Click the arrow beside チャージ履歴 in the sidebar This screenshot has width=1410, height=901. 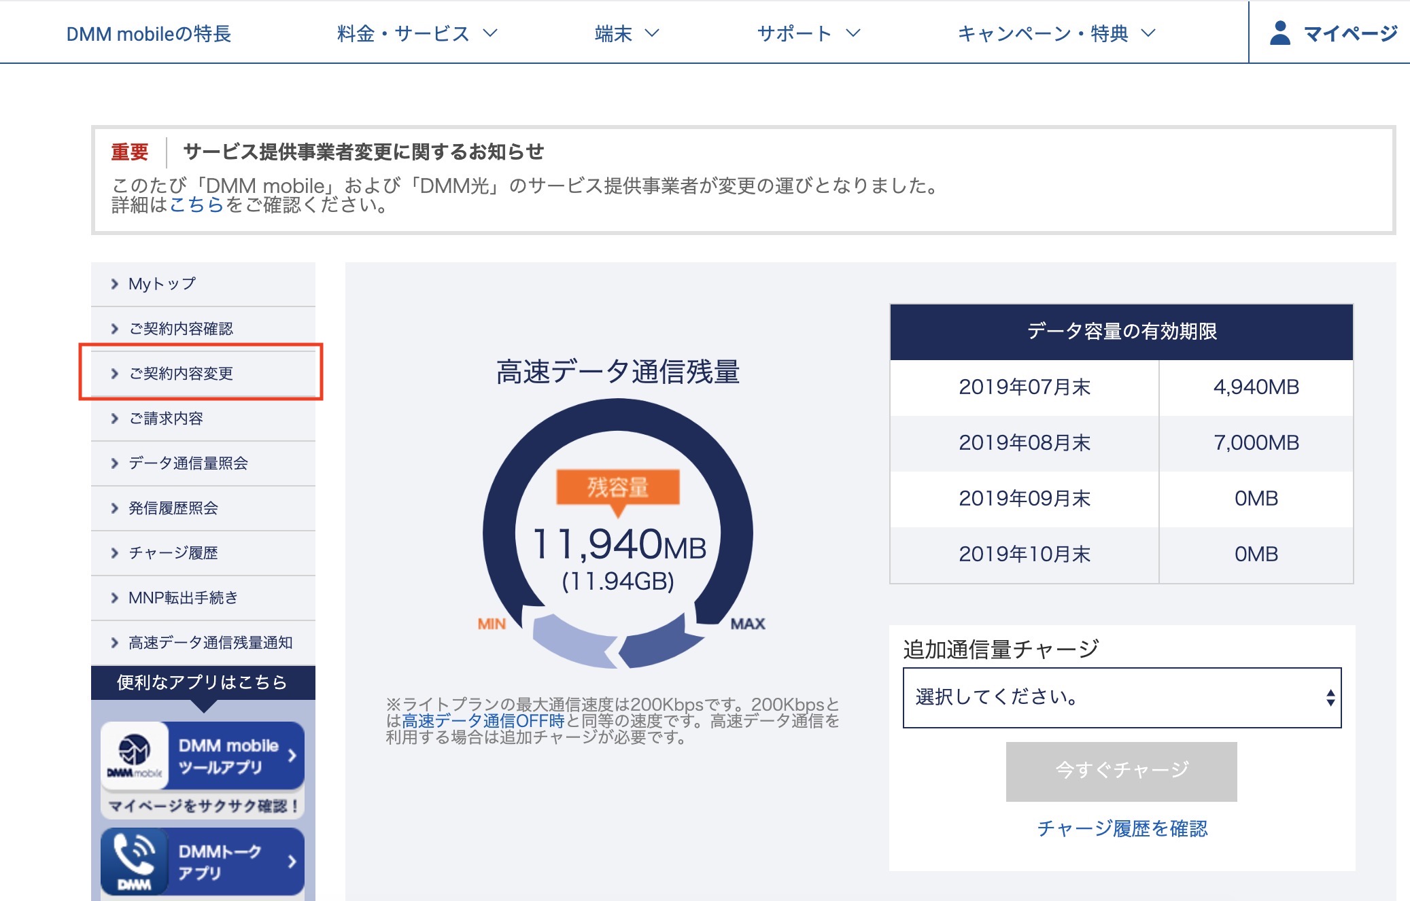click(x=114, y=553)
